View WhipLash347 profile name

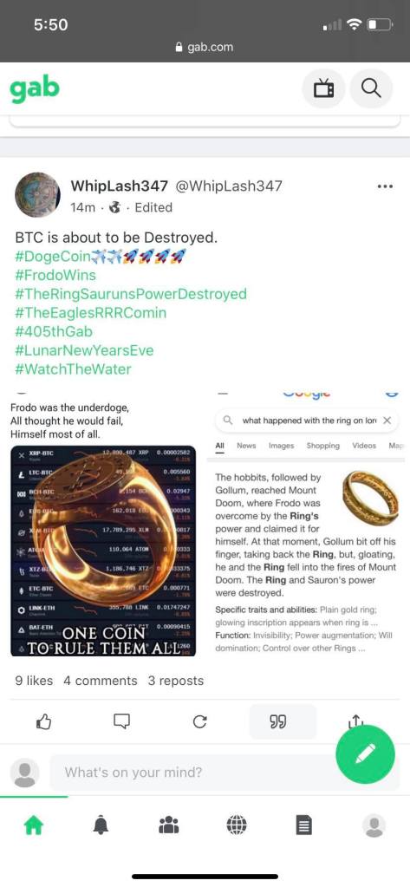tap(119, 186)
